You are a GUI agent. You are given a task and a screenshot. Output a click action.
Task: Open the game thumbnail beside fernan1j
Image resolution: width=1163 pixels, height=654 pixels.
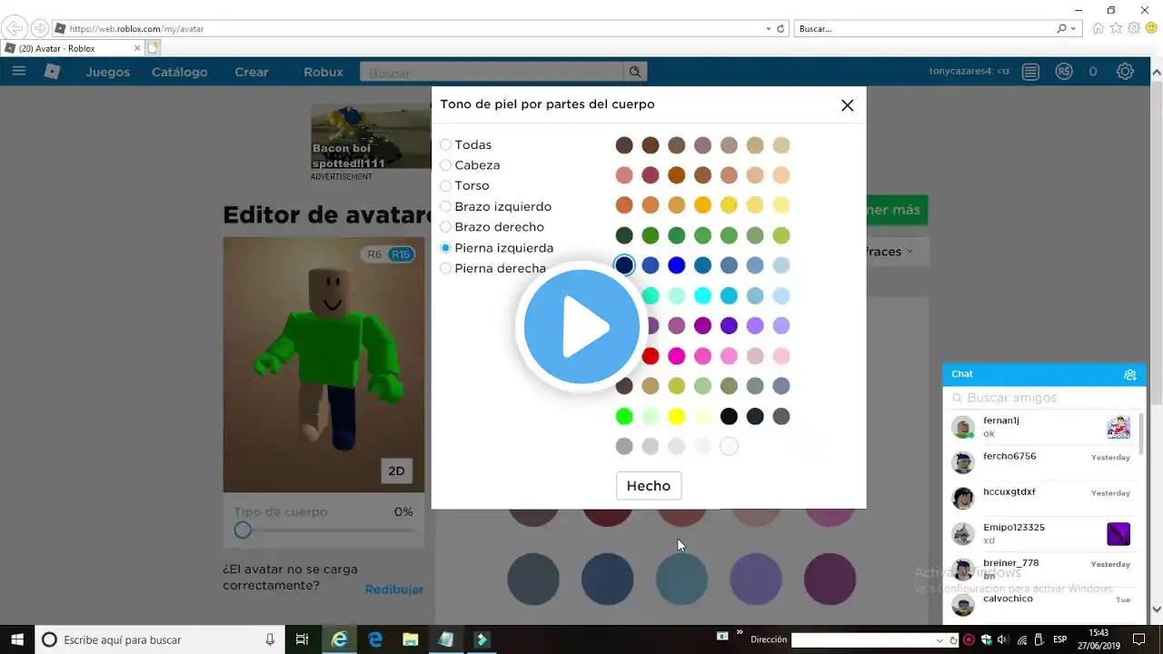1118,427
